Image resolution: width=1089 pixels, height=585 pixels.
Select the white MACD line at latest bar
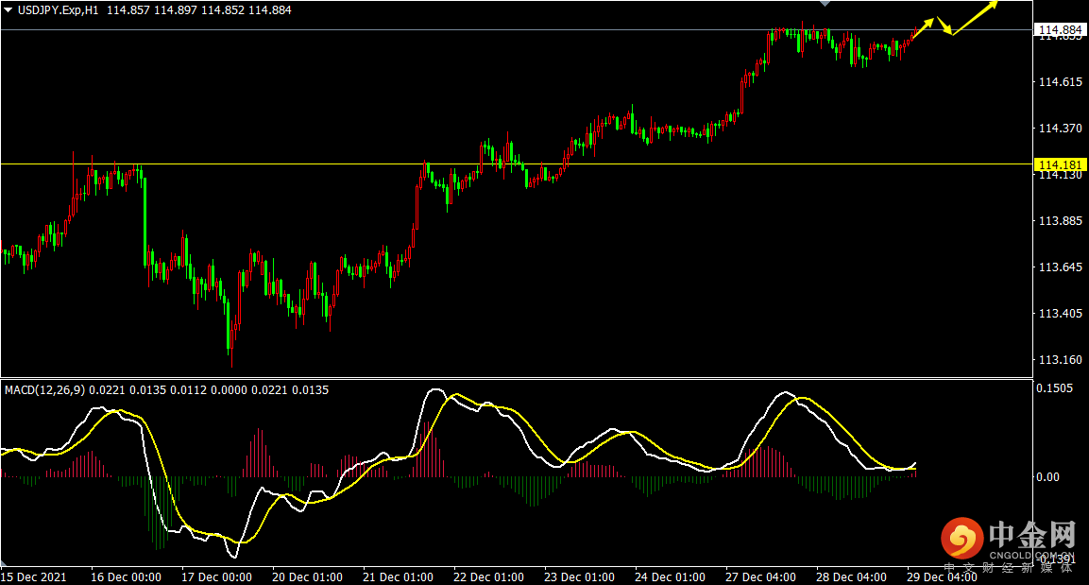pyautogui.click(x=913, y=465)
